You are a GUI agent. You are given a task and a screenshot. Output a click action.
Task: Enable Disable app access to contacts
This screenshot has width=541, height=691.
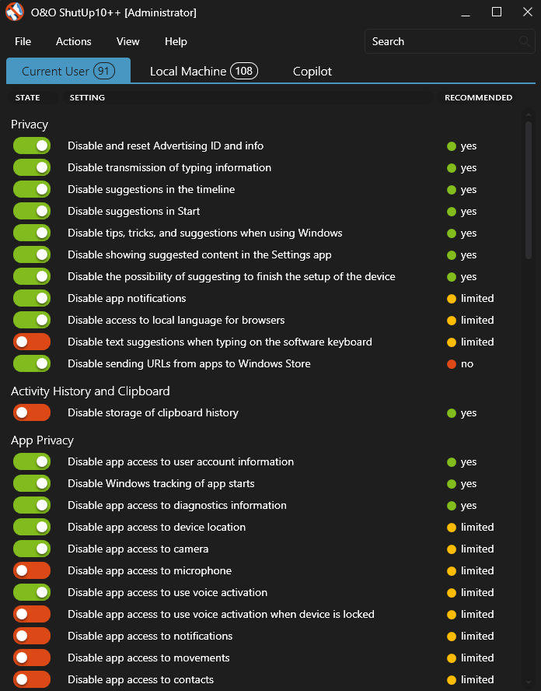click(x=32, y=679)
